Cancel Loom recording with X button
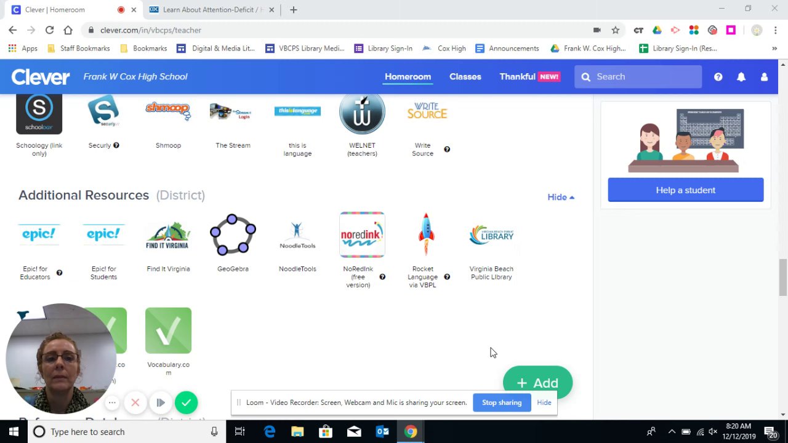The width and height of the screenshot is (788, 443). [x=135, y=403]
